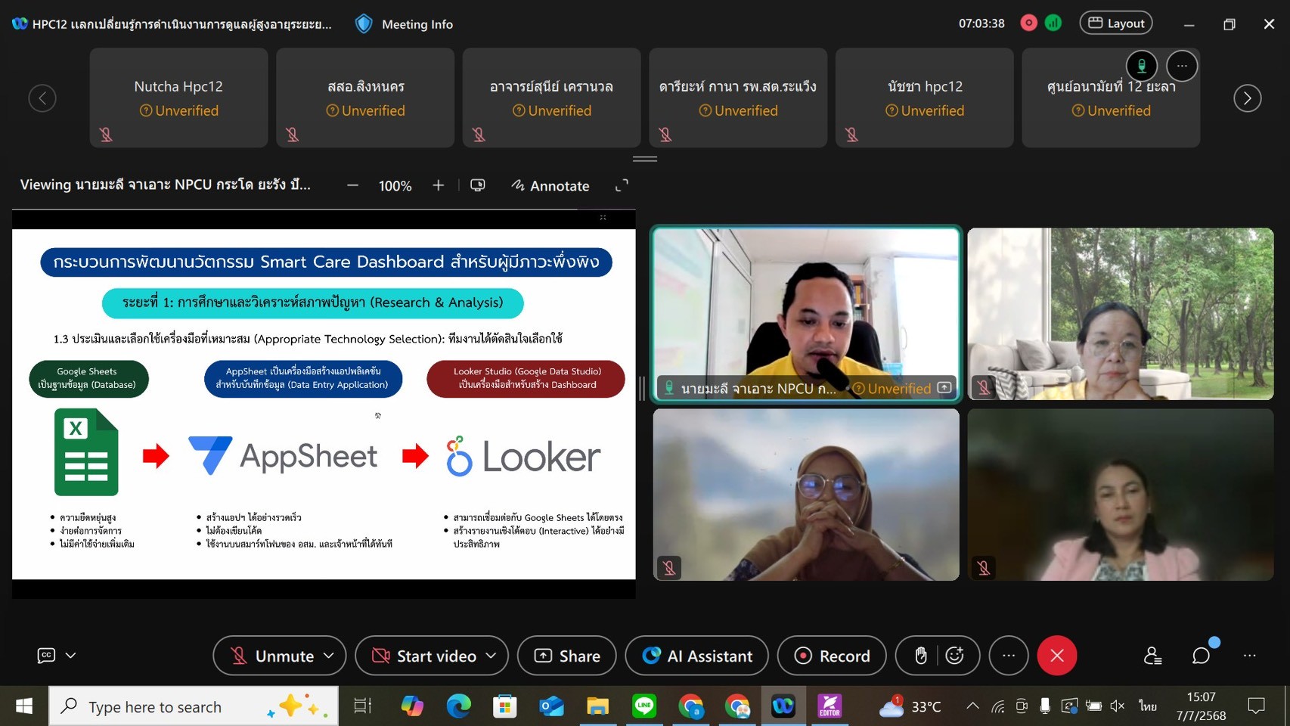This screenshot has height=726, width=1290.
Task: Open Windows notification center
Action: (x=1256, y=706)
